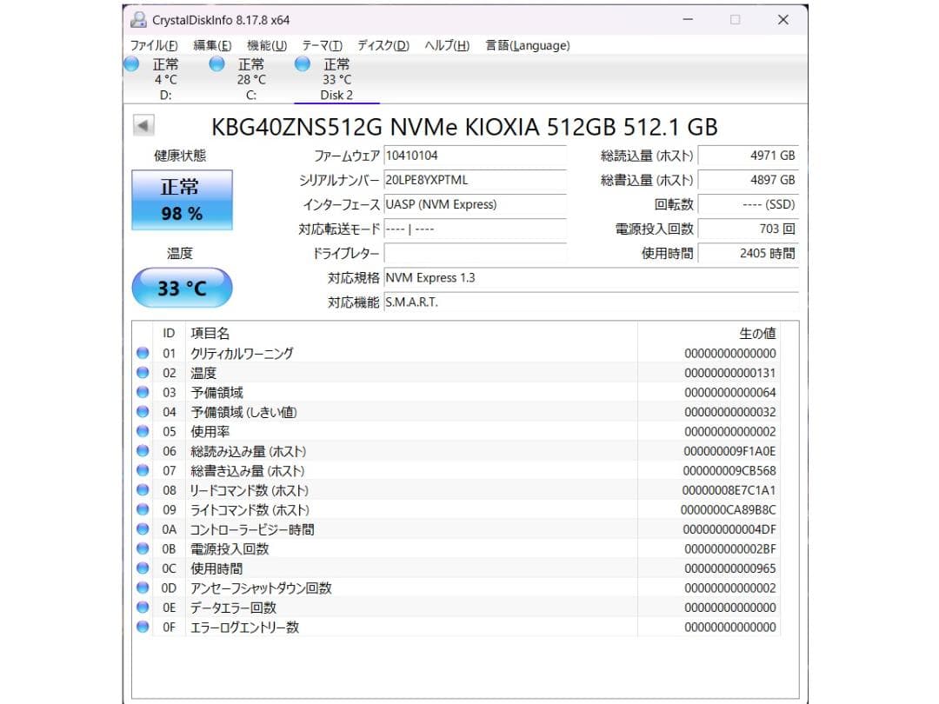Open the 機能(U) menu
The width and height of the screenshot is (939, 704).
click(267, 45)
